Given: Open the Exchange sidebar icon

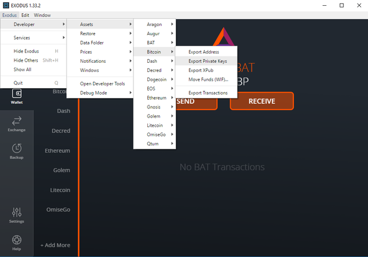Looking at the screenshot, I should 17,122.
